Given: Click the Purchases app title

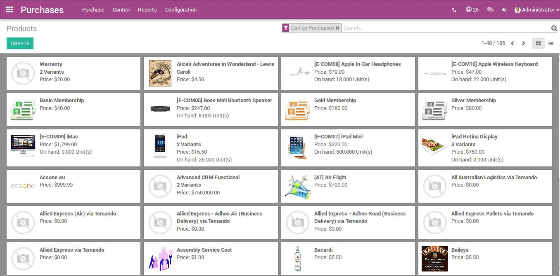Looking at the screenshot, I should pos(42,10).
